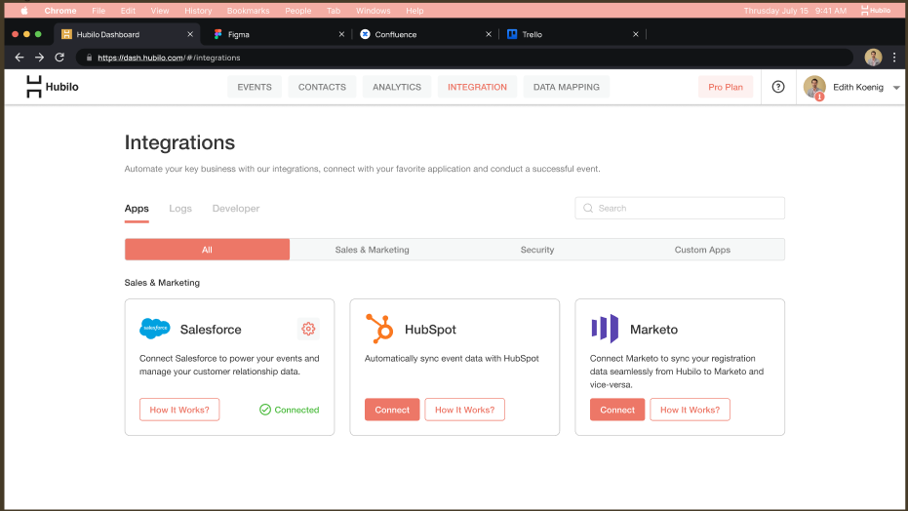Viewport: 908px width, 511px height.
Task: Click the Trello tab favicon
Action: [x=512, y=34]
